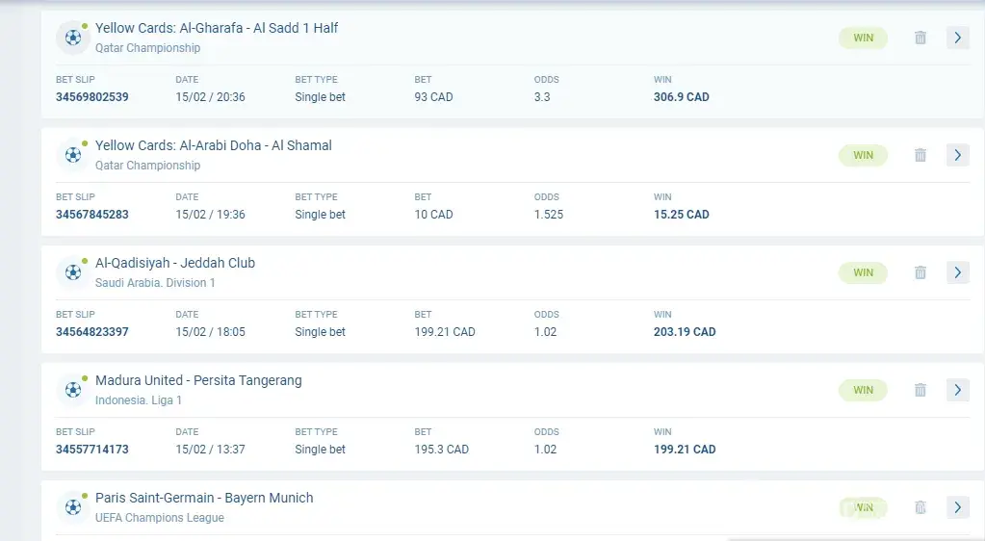The height and width of the screenshot is (541, 985).
Task: Click soccer ball icon for Al-Qadisiyah bet
Action: click(72, 272)
